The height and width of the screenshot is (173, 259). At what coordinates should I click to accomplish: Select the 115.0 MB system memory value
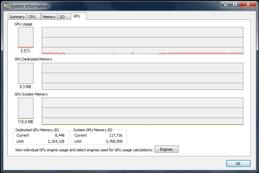tap(25, 122)
